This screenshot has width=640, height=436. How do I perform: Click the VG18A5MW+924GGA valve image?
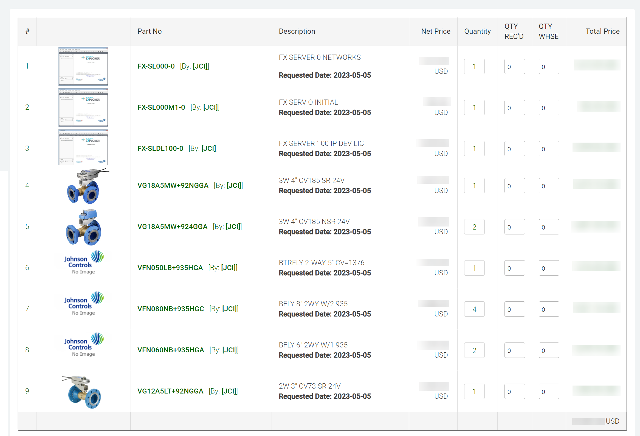pyautogui.click(x=84, y=227)
